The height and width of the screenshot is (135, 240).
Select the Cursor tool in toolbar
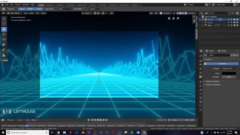point(4,24)
